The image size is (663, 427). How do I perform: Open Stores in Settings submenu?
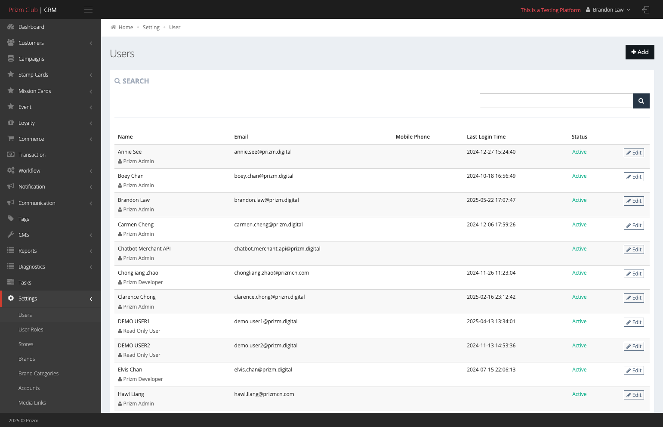point(26,344)
